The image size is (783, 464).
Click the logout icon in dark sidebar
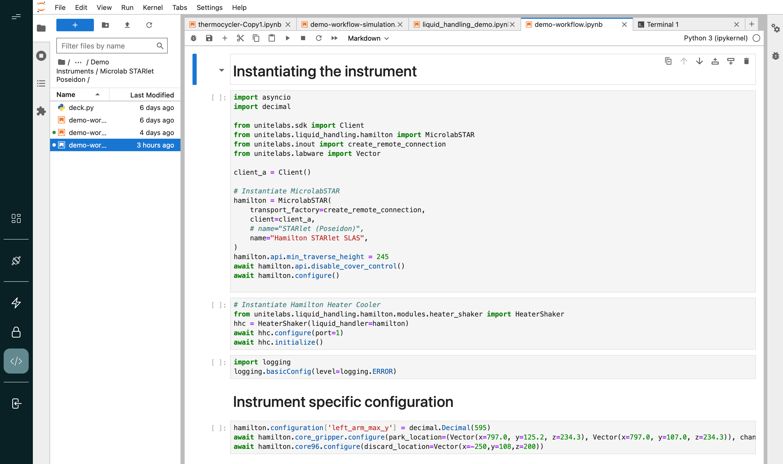point(16,403)
